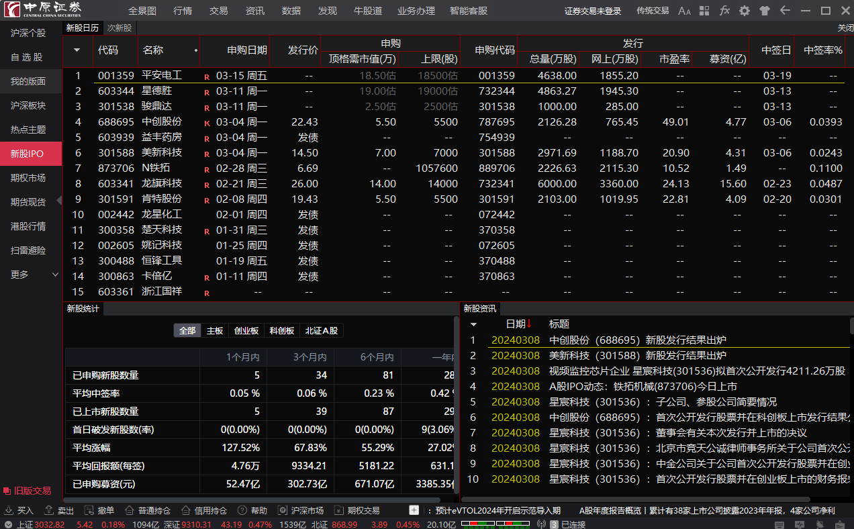Click the 卖出 sell icon in bottom bar

49,510
